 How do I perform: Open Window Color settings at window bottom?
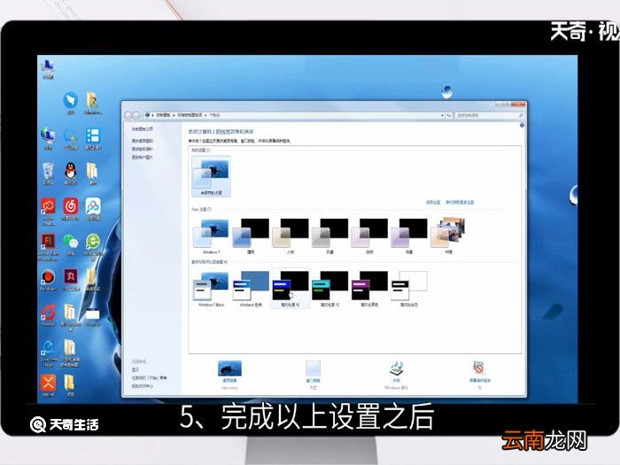(x=314, y=375)
